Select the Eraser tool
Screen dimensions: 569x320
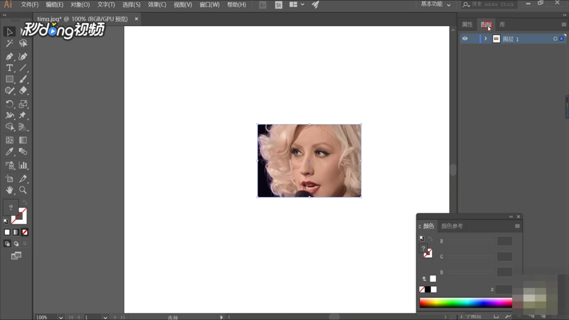coord(23,91)
